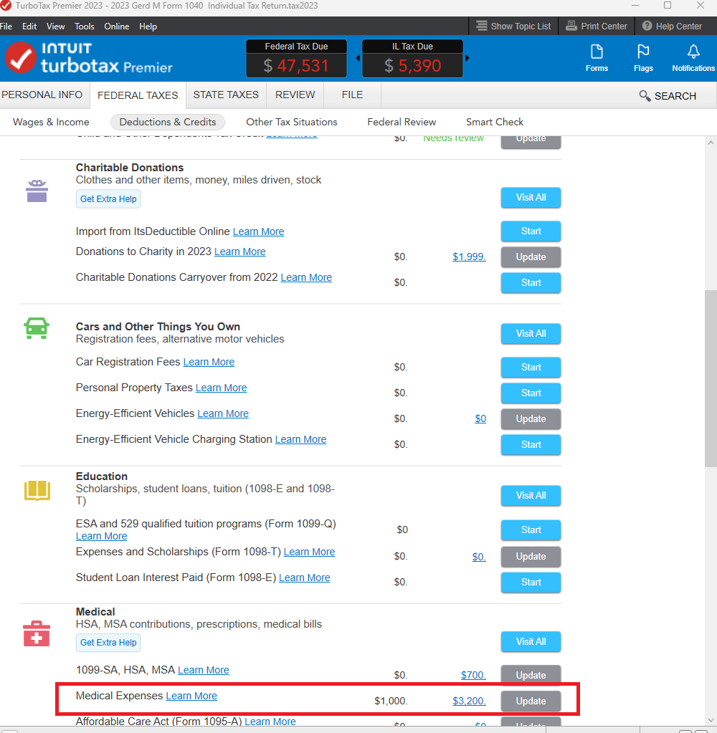This screenshot has height=733, width=717.
Task: Open Smart Check subtab
Action: pos(495,122)
